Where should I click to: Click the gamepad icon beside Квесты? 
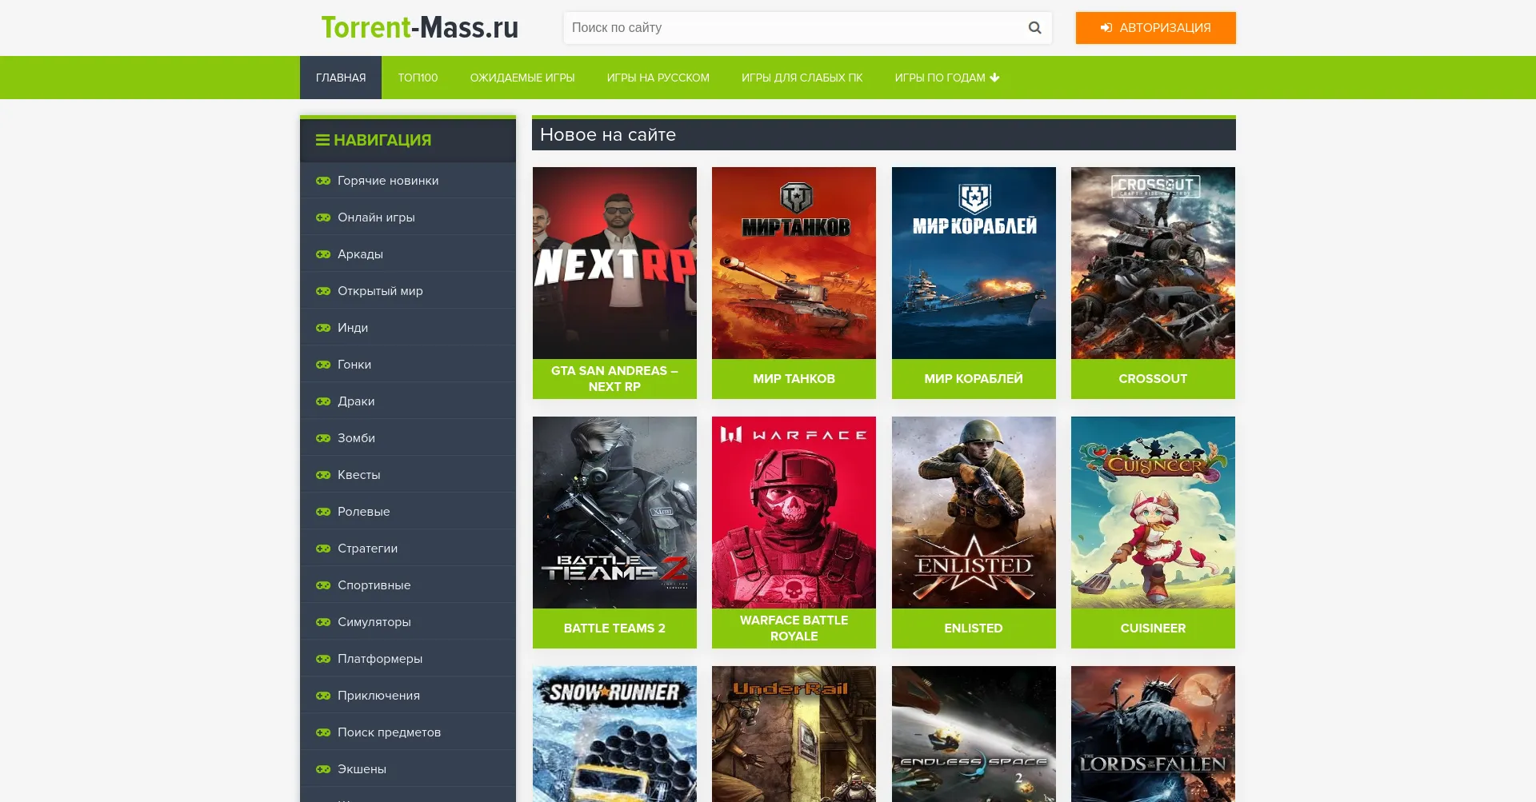pyautogui.click(x=323, y=475)
